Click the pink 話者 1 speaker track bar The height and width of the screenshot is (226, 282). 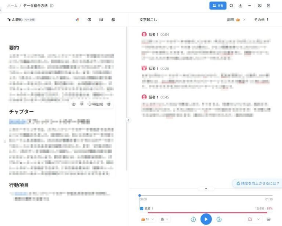(x=207, y=212)
